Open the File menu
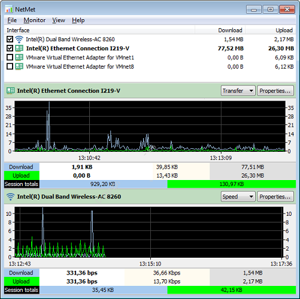Viewport: 300px width, 299px height. pos(12,20)
